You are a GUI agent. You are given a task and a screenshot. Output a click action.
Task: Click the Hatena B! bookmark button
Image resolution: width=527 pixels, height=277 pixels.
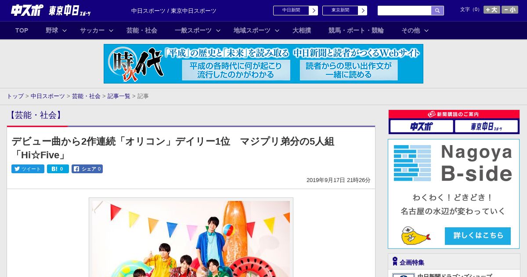[58, 169]
